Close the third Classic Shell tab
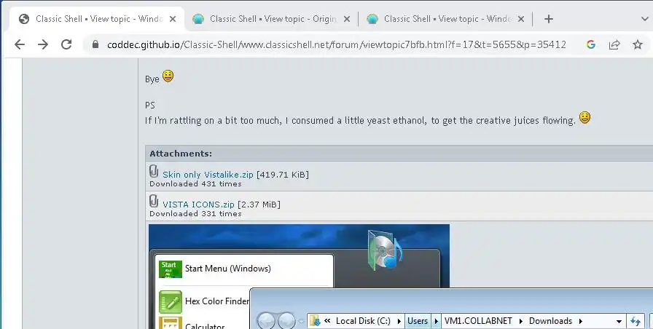The image size is (653, 329). (520, 19)
